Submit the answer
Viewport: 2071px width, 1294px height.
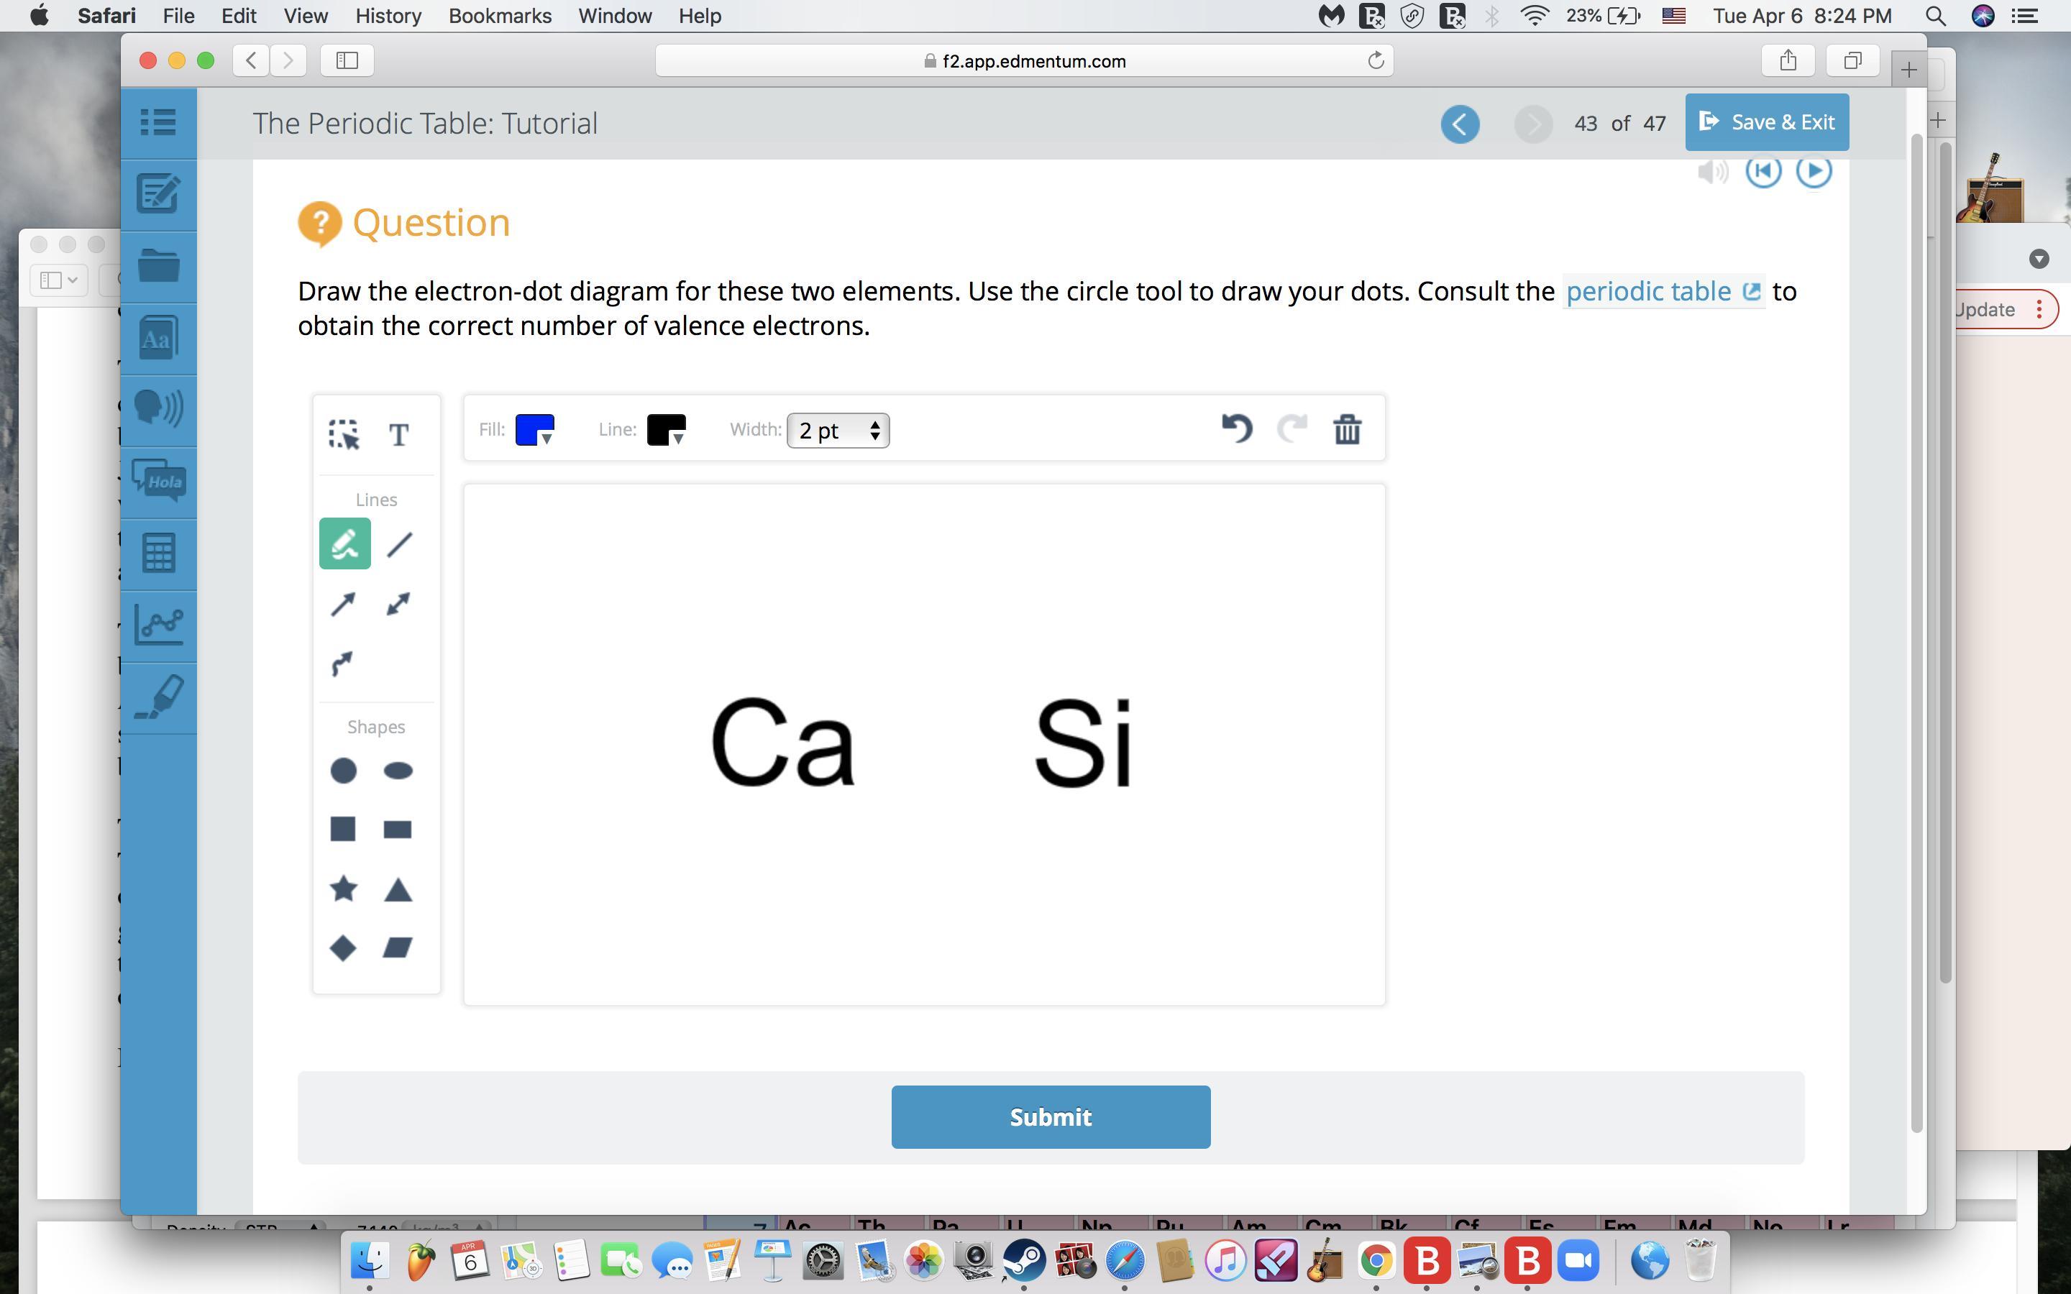(1050, 1117)
